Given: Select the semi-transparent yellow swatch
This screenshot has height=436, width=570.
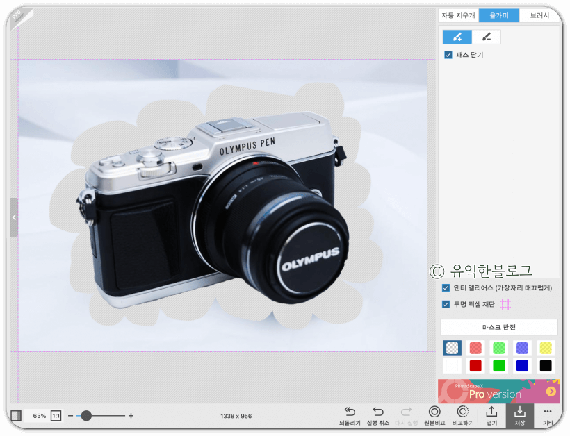Looking at the screenshot, I should point(546,348).
